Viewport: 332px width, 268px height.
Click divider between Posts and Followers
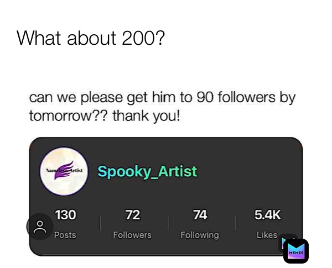point(100,223)
